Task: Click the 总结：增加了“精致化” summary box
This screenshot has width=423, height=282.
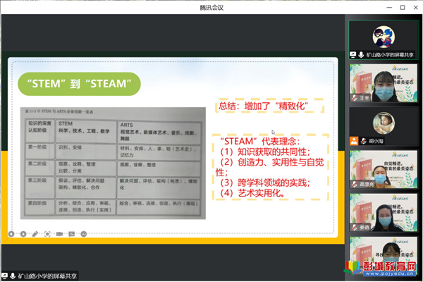Action: click(270, 106)
